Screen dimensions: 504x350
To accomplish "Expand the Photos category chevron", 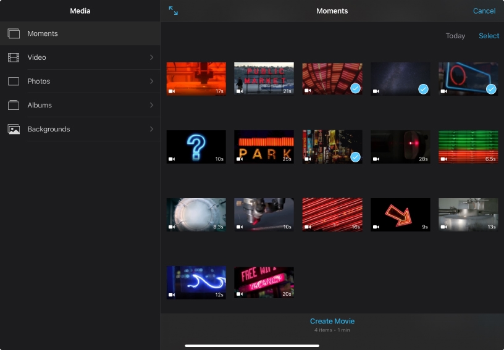I will coord(151,81).
